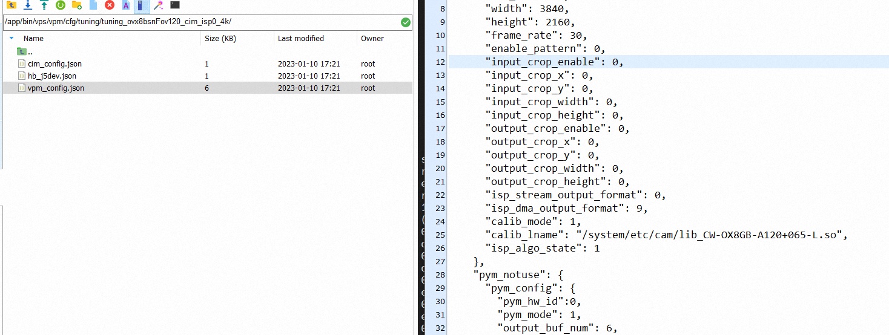The image size is (889, 335).
Task: Create a new folder via toolbar icon
Action: click(76, 5)
